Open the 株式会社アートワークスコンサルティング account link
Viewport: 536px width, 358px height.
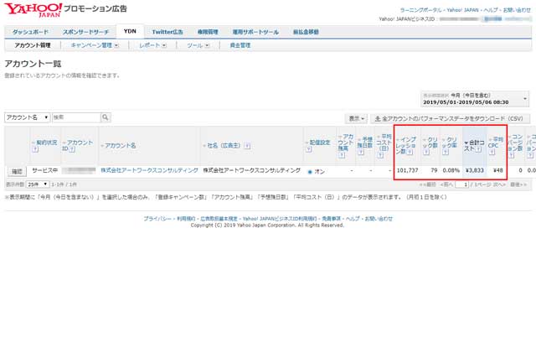[149, 170]
